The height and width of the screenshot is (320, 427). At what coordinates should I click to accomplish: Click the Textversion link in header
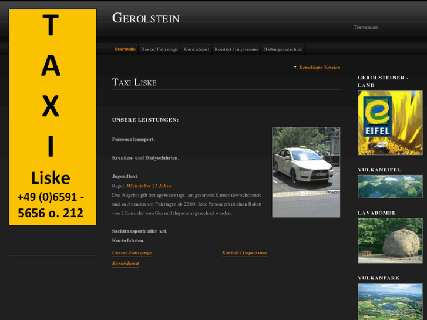pyautogui.click(x=365, y=27)
